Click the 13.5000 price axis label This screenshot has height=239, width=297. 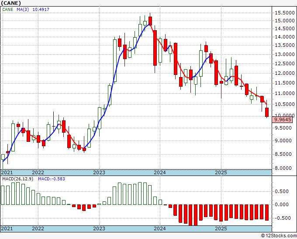pos(285,45)
